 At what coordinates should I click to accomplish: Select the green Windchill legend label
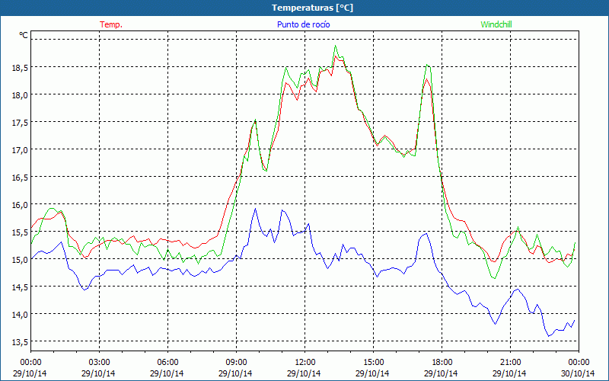point(496,24)
